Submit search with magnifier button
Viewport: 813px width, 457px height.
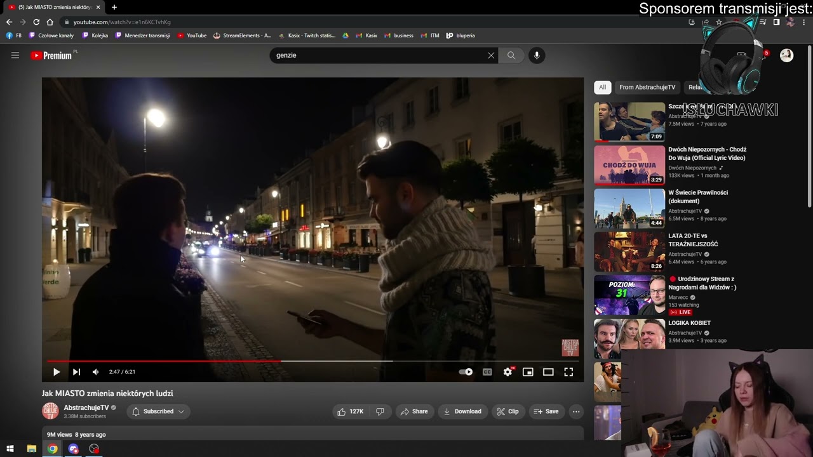pos(511,55)
